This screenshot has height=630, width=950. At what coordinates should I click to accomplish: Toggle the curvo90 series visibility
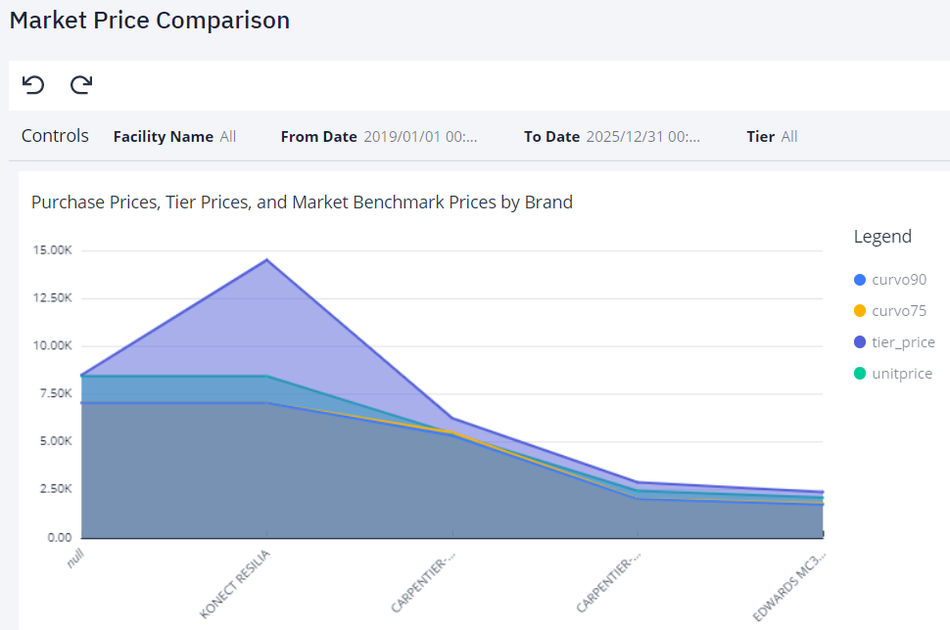click(x=898, y=279)
